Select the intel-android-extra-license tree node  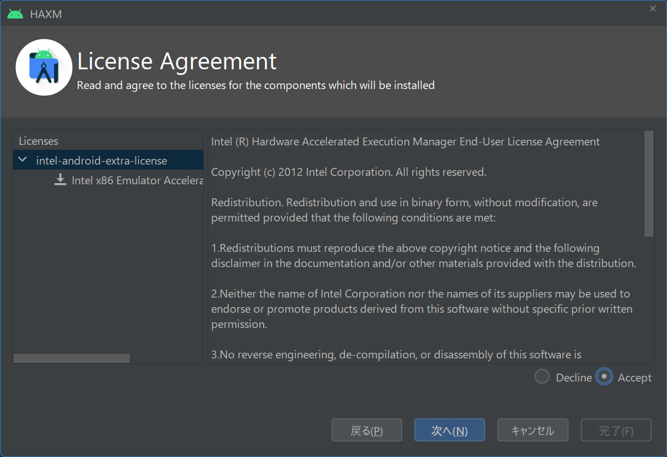[x=102, y=161]
